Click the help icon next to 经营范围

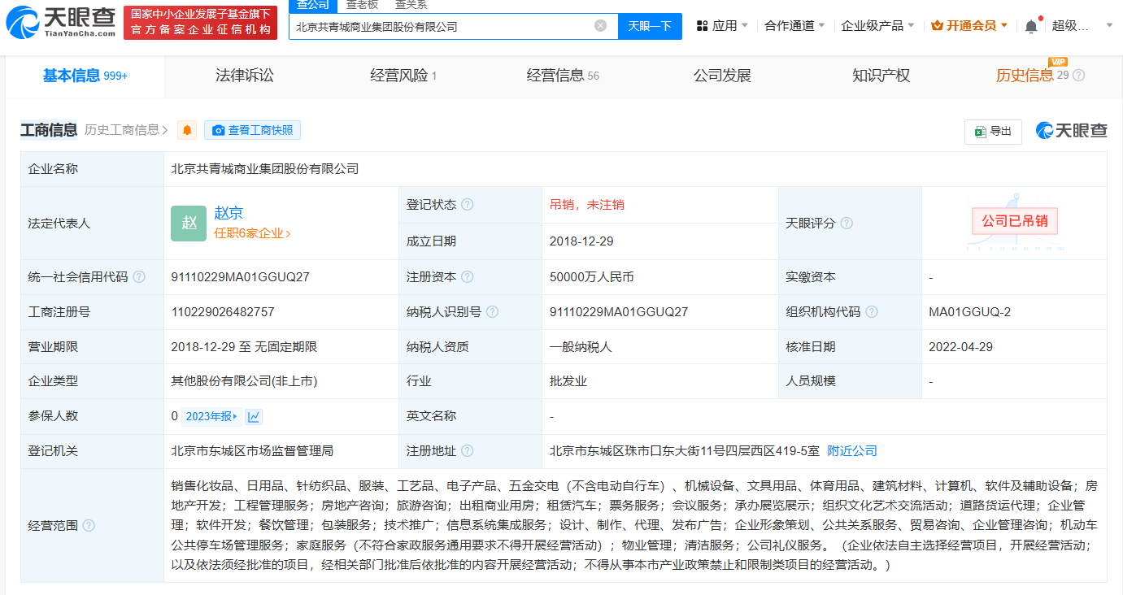89,526
